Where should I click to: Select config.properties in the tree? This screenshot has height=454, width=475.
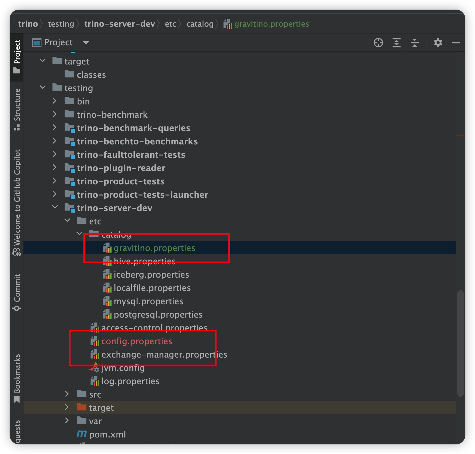click(x=137, y=341)
